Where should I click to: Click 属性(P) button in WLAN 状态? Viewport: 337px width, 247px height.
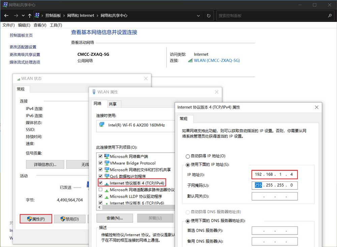coord(36,219)
